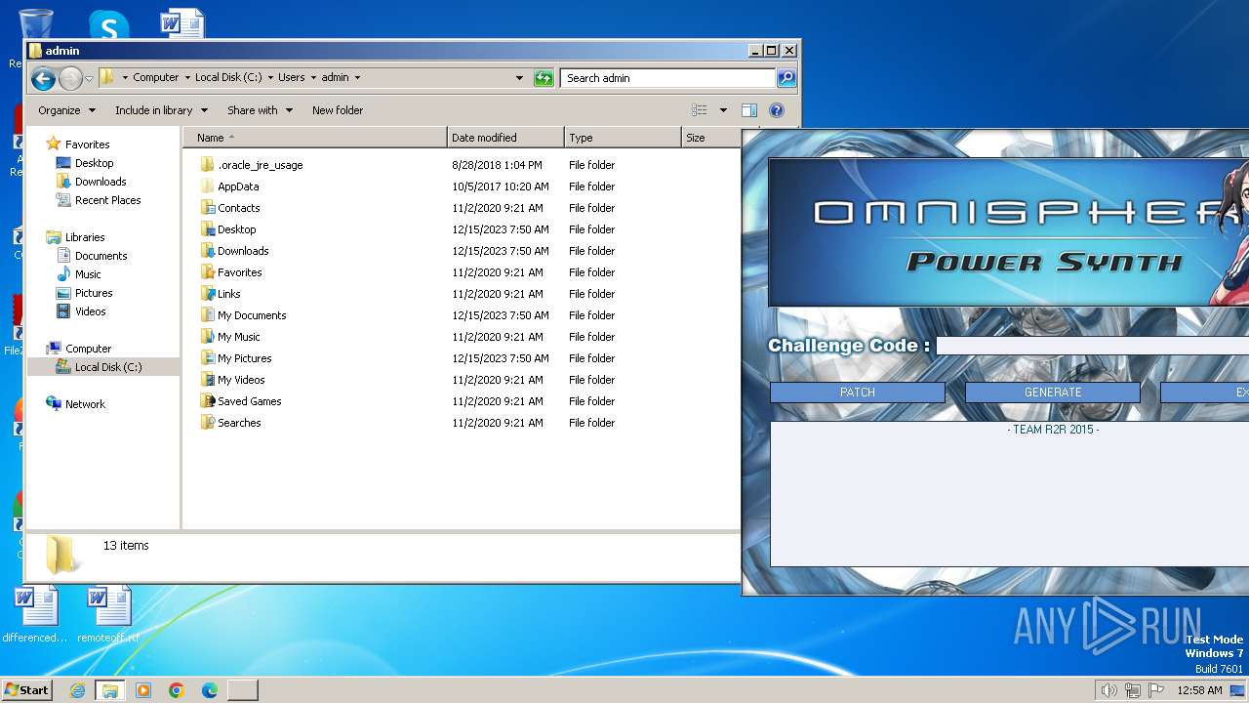The height and width of the screenshot is (703, 1249).
Task: Click the Skype desktop shortcut
Action: pos(108,26)
